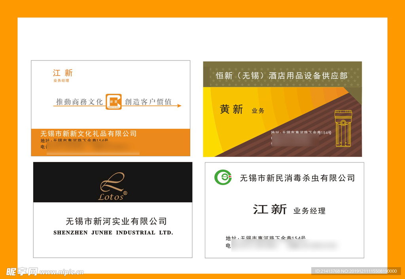405x279 pixels.
Task: Click the 昵享网 watermark logo
Action: point(22,271)
